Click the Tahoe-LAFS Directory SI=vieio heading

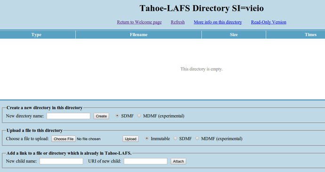tap(202, 8)
